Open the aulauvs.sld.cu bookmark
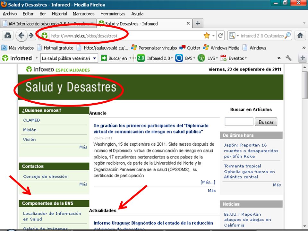Screen dimensions: 308x231 pos(102,48)
